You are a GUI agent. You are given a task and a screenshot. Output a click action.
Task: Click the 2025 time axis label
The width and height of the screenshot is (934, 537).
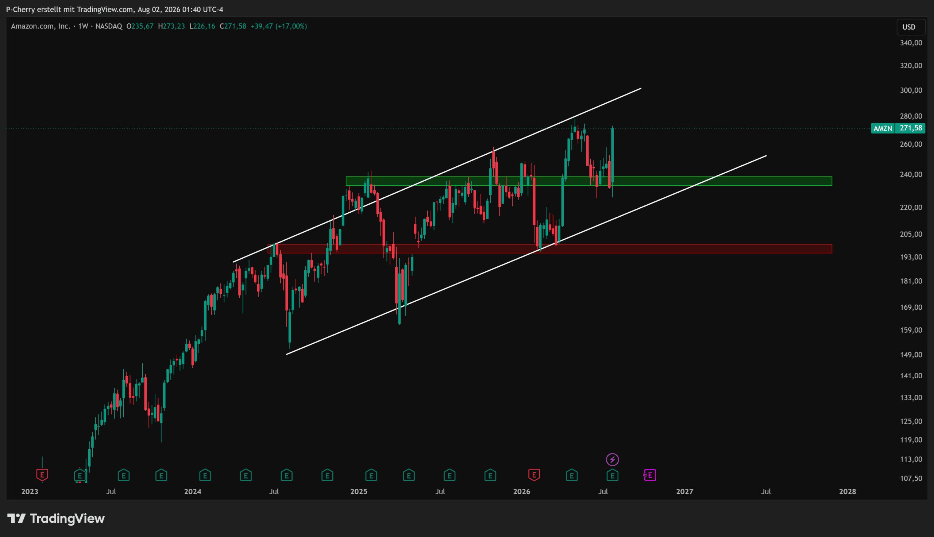click(358, 492)
